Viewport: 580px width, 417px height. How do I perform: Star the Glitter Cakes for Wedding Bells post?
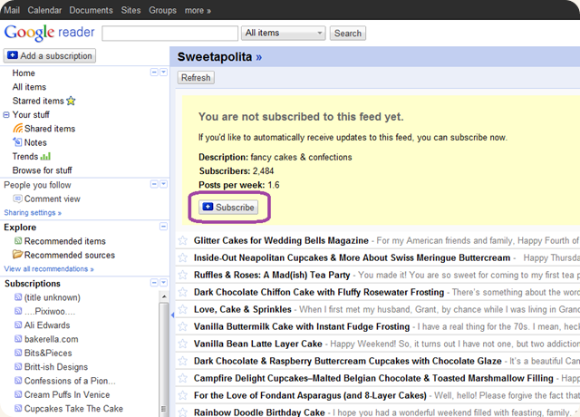tap(183, 240)
